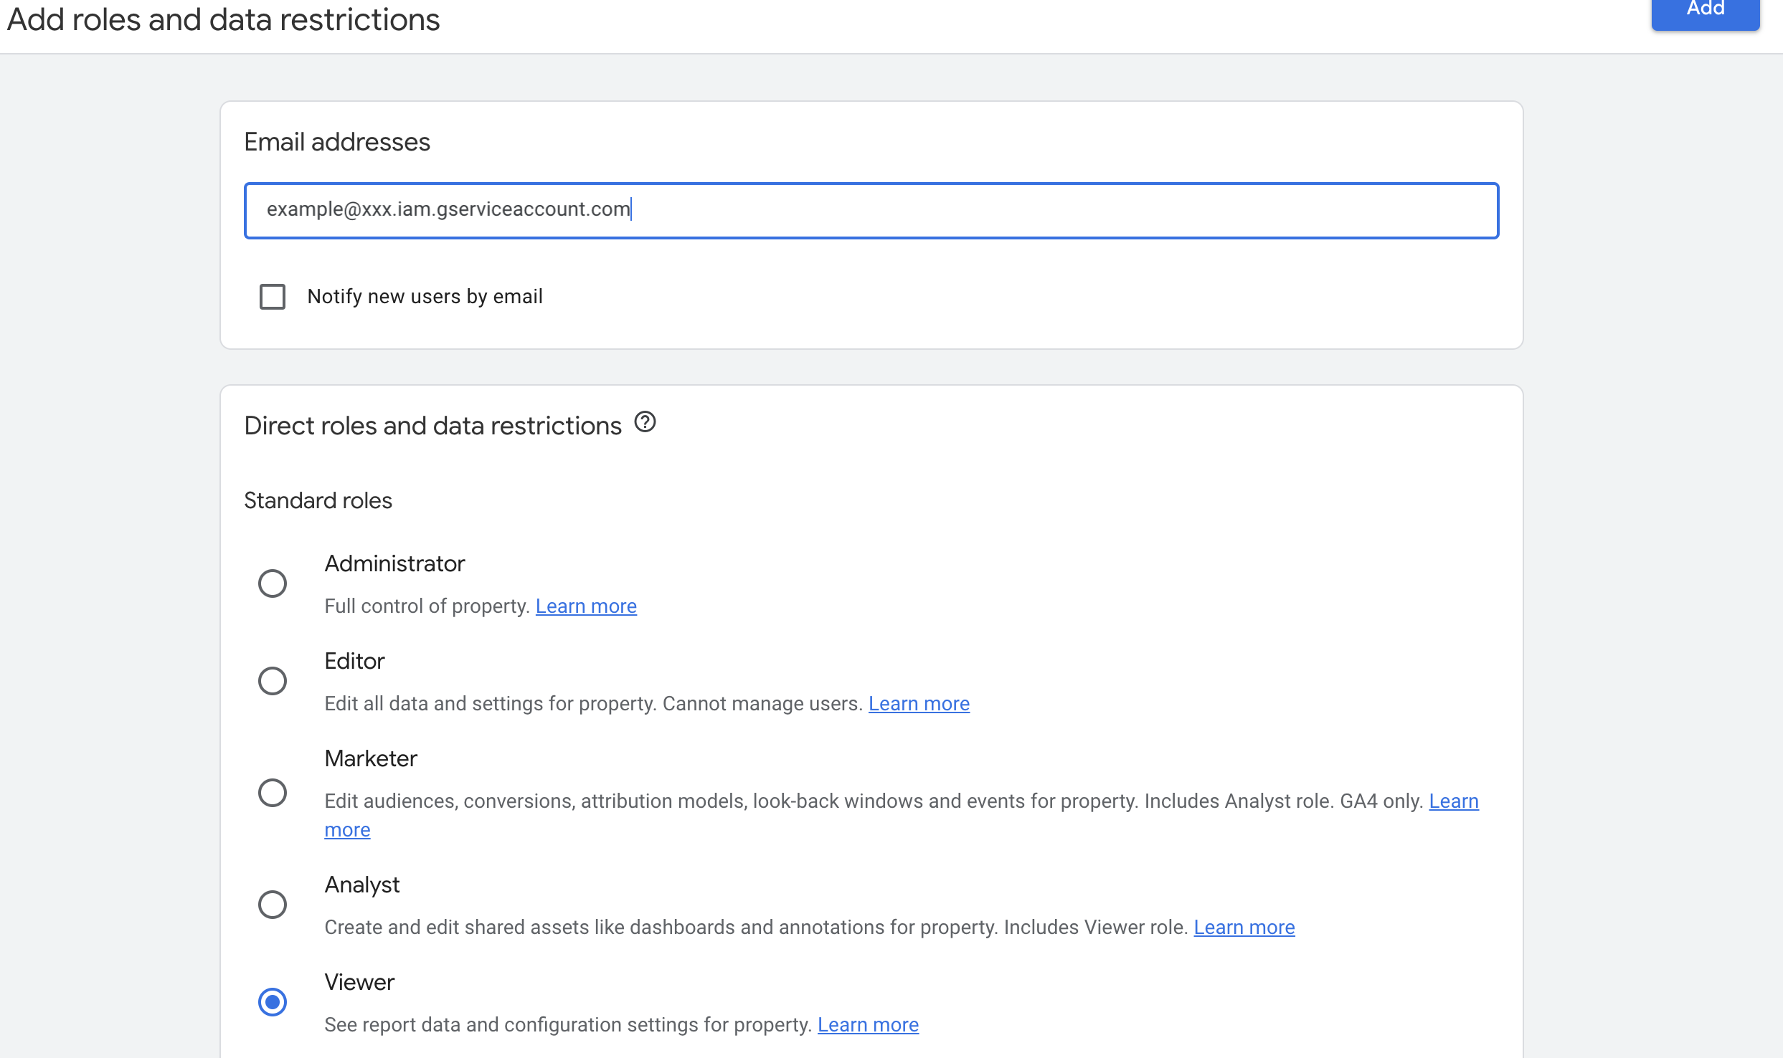Open Learn more link for Editor role
This screenshot has width=1783, height=1058.
(919, 704)
